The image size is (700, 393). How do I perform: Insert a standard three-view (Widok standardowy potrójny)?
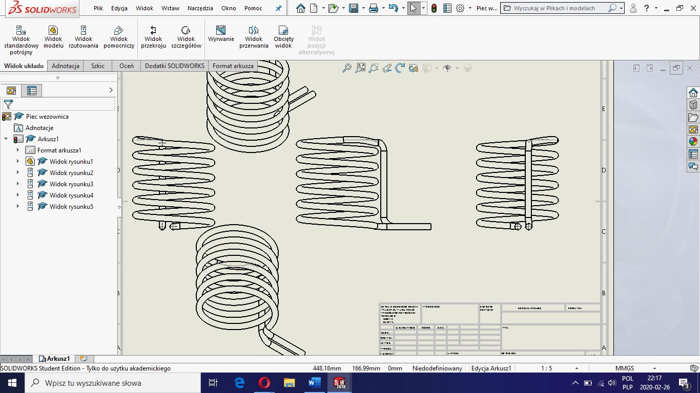click(x=21, y=40)
